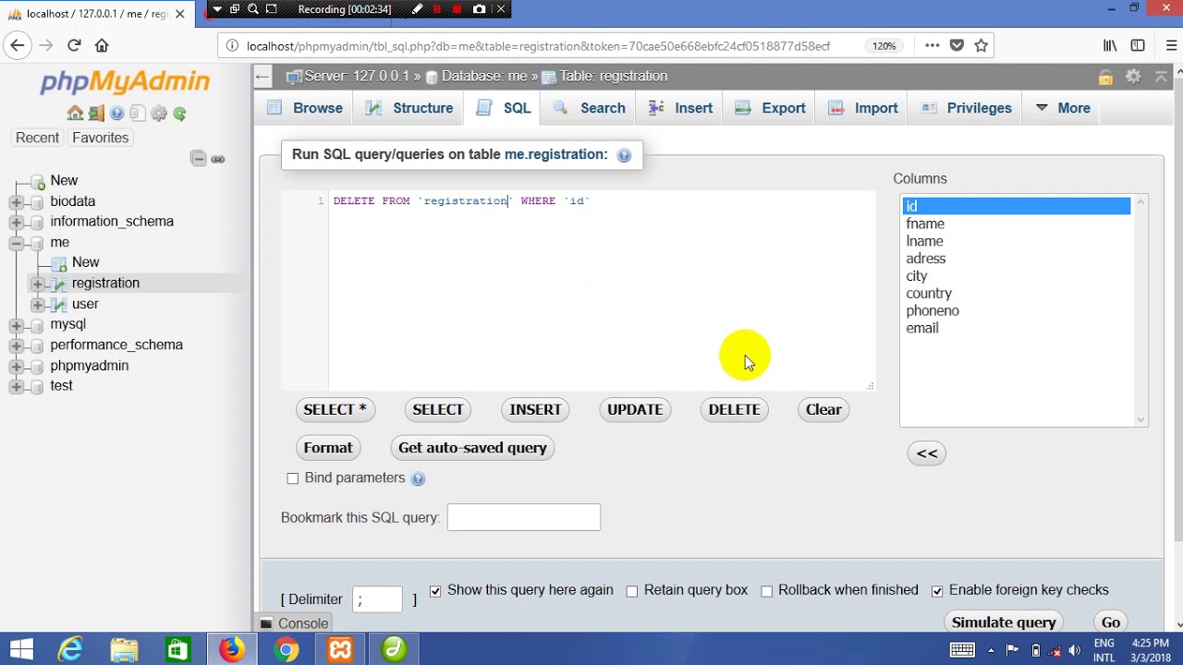Expand the phpmyadmin database node
Viewport: 1183px width, 665px height.
pyautogui.click(x=16, y=366)
